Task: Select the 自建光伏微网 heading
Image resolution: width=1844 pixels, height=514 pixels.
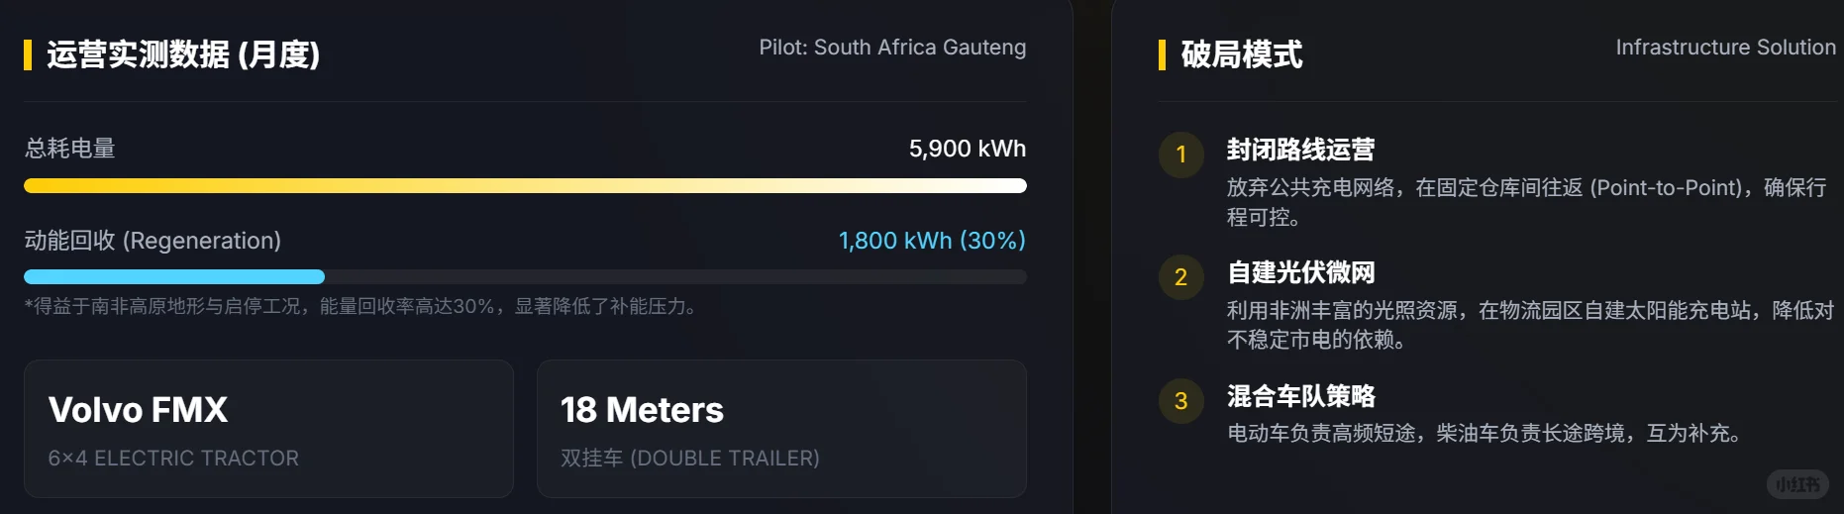Action: (1301, 272)
